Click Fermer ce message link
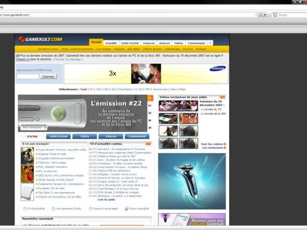307x230 pixels. click(68, 59)
